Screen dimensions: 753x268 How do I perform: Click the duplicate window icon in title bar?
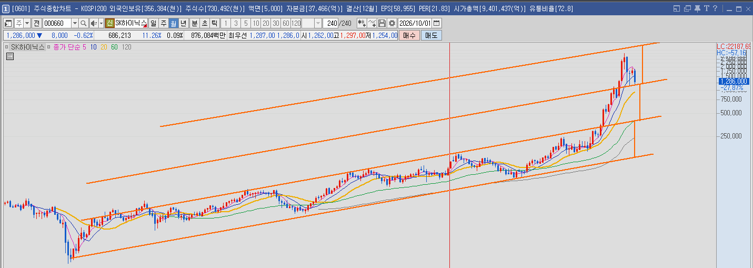pos(687,8)
